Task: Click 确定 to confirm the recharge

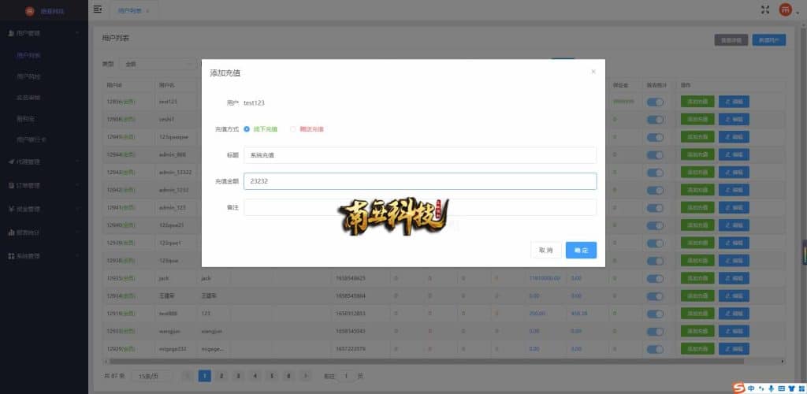Action: point(581,250)
